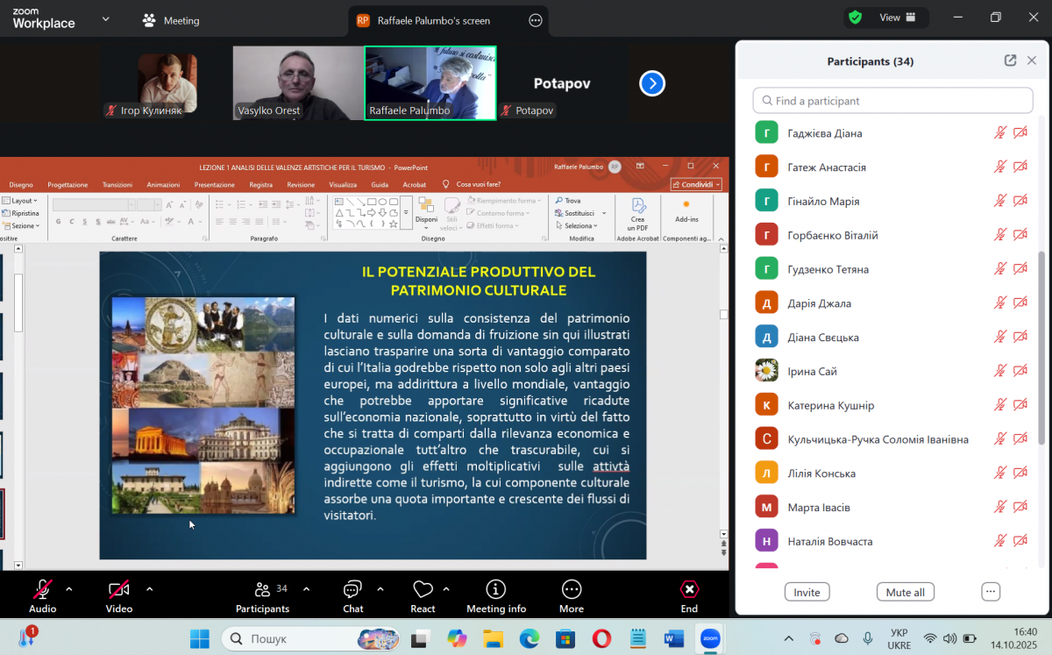1052x655 pixels.
Task: Open the Zoom Workplace dropdown arrow
Action: coord(106,18)
